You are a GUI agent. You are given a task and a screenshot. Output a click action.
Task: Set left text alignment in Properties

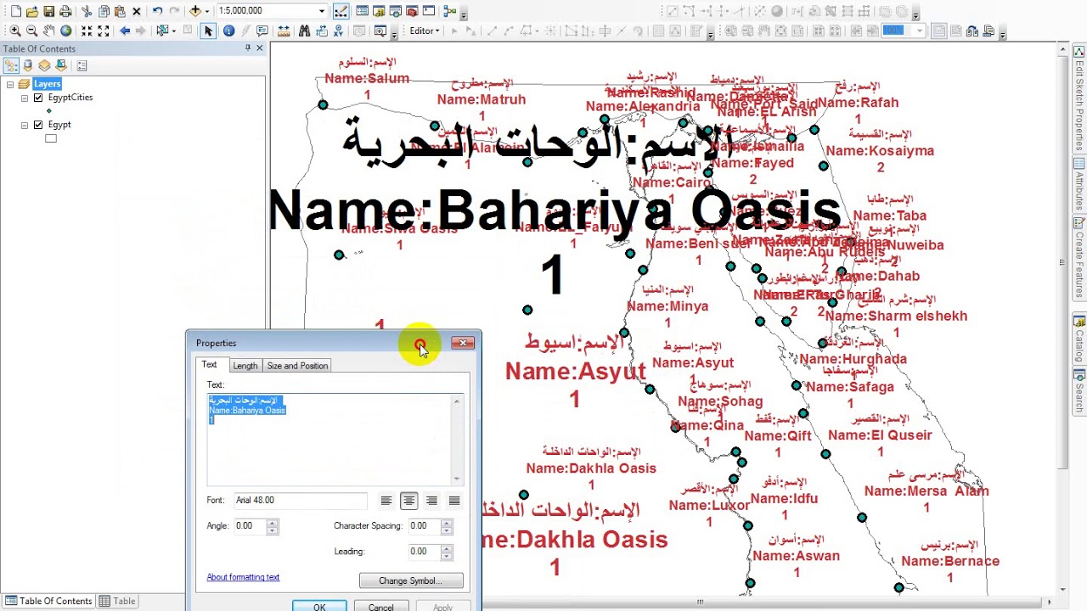[386, 501]
